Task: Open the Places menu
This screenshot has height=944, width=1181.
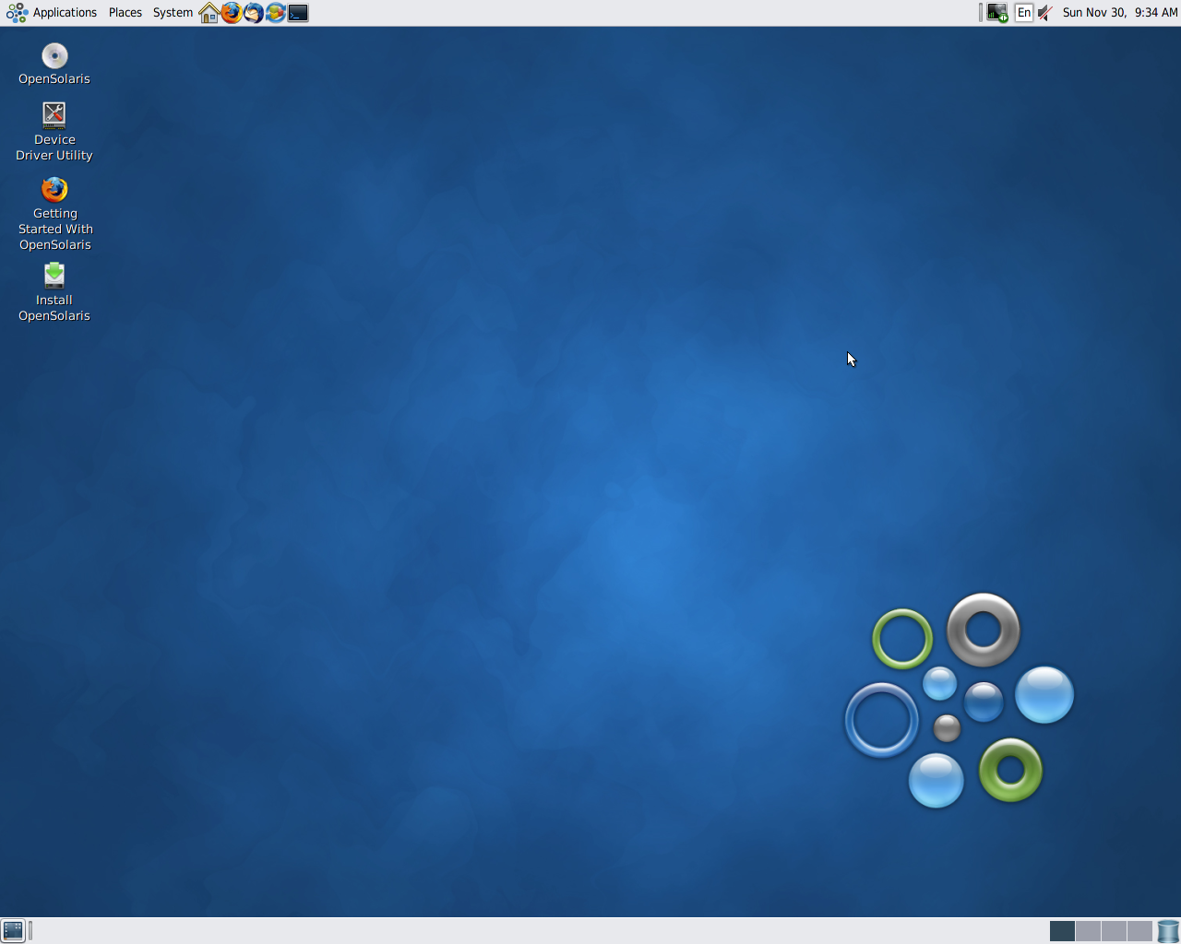Action: 125,12
